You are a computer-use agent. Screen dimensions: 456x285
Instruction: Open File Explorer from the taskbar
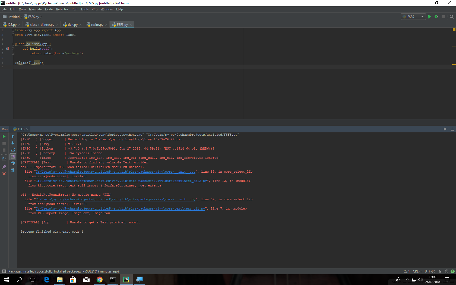point(60,280)
